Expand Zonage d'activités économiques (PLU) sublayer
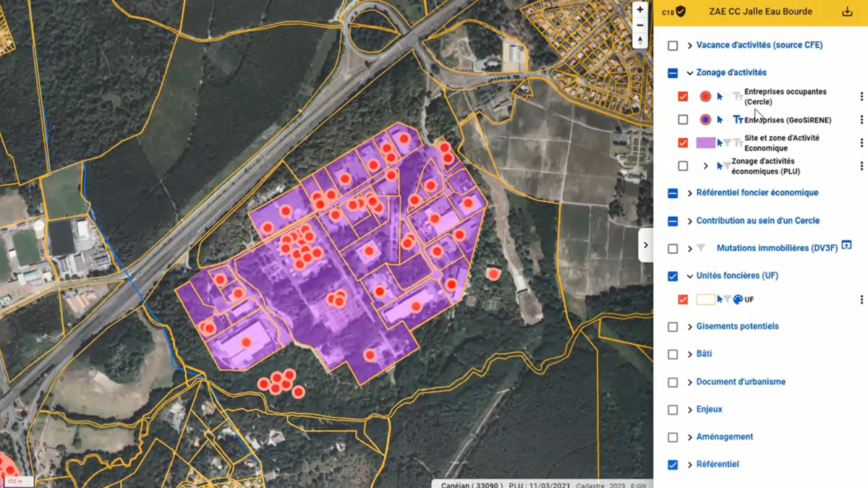 point(706,166)
